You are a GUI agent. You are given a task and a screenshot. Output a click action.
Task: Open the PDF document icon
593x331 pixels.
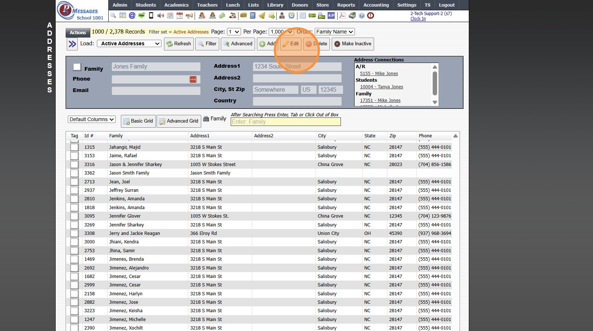342,15
